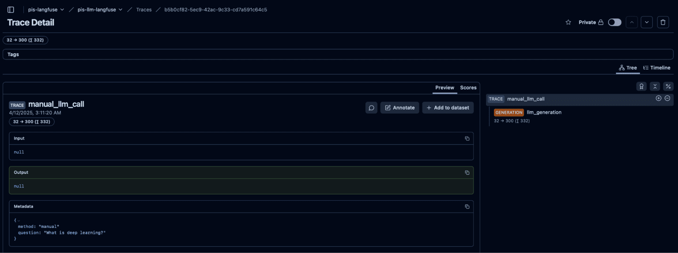Toggle the sidebar panel icon
The image size is (678, 253).
[x=11, y=9]
